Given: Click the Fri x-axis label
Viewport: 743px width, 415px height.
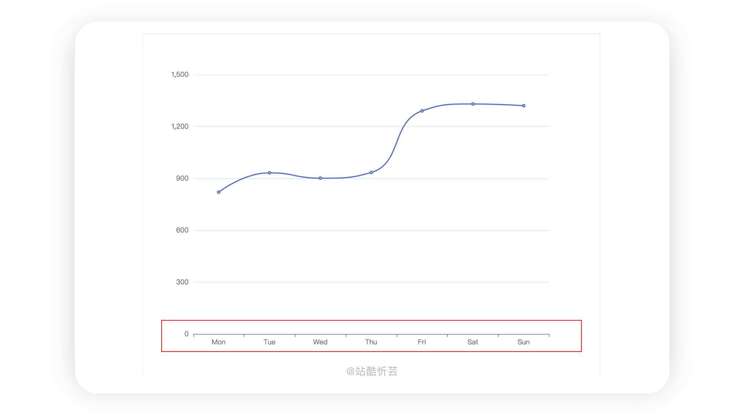Looking at the screenshot, I should pyautogui.click(x=422, y=342).
